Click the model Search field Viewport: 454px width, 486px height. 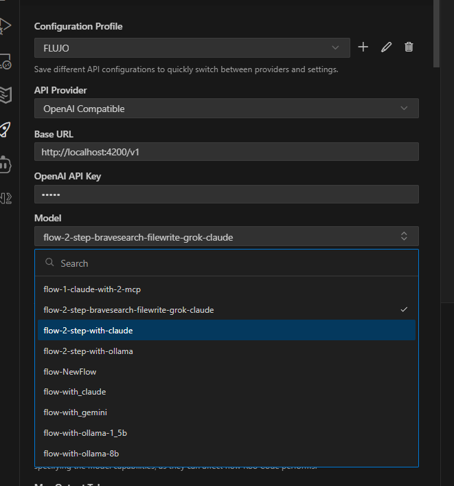coord(226,263)
